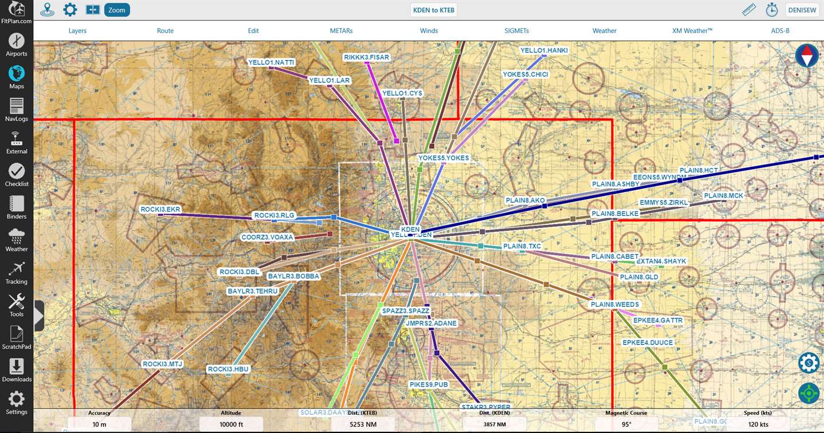
Task: Select the YELLO1.NATTI waypoint label
Action: click(x=271, y=62)
